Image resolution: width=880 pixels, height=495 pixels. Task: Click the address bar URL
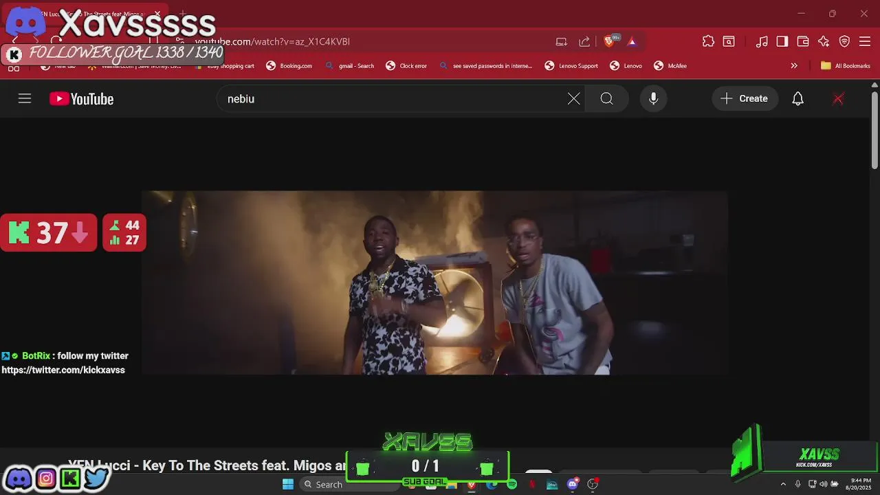(x=272, y=42)
